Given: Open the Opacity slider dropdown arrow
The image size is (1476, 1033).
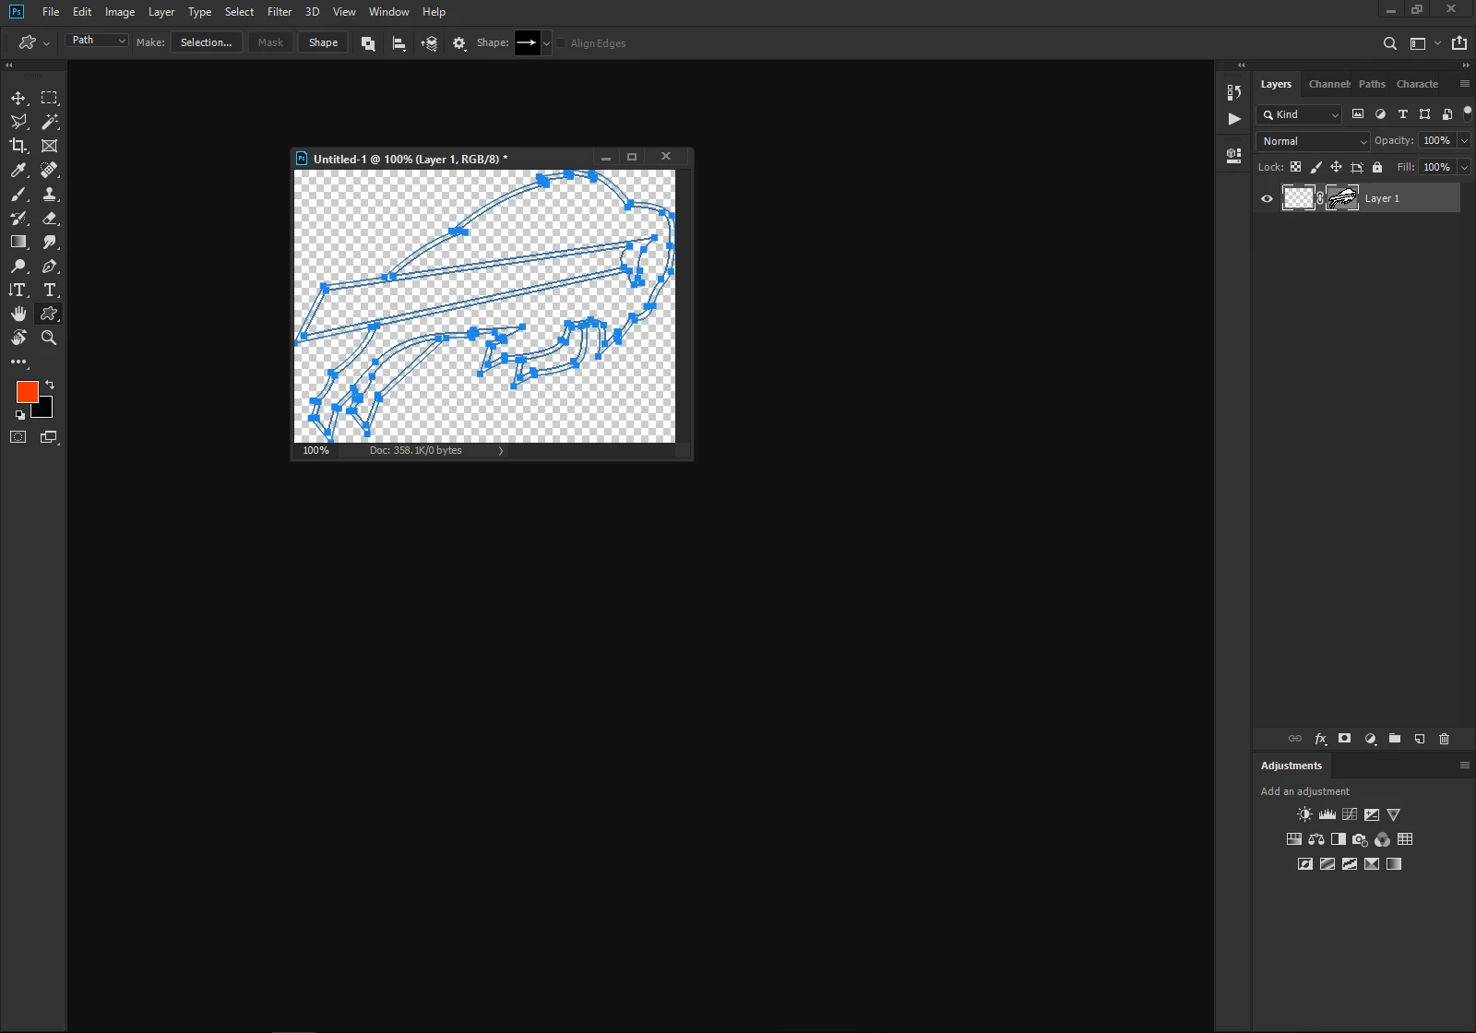Looking at the screenshot, I should pos(1464,141).
